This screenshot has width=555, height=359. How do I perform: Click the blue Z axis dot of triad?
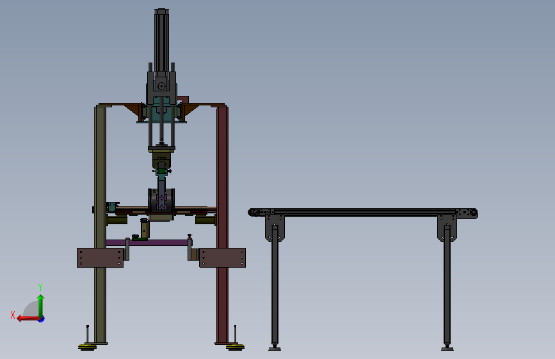(x=42, y=319)
